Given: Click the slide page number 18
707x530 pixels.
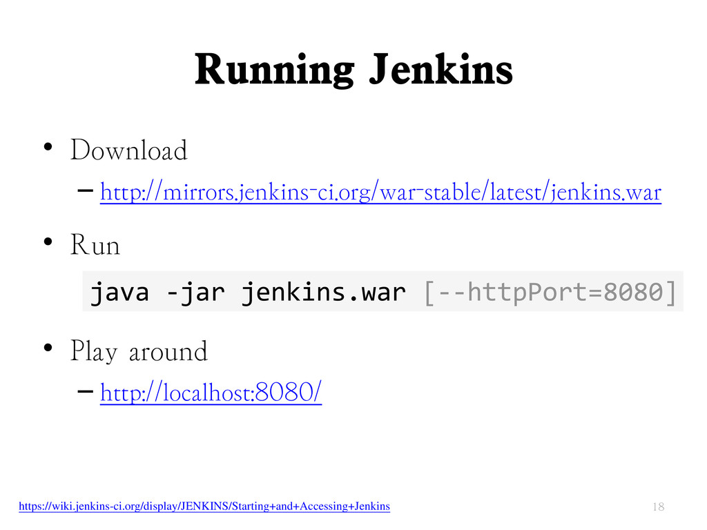Looking at the screenshot, I should [x=658, y=507].
